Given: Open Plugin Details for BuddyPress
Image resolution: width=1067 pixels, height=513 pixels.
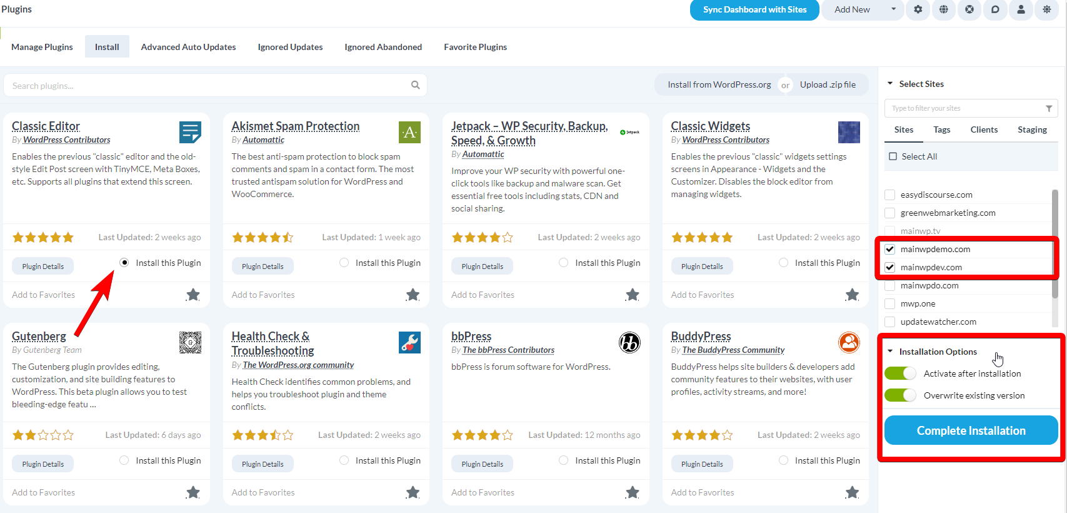Looking at the screenshot, I should click(x=702, y=464).
